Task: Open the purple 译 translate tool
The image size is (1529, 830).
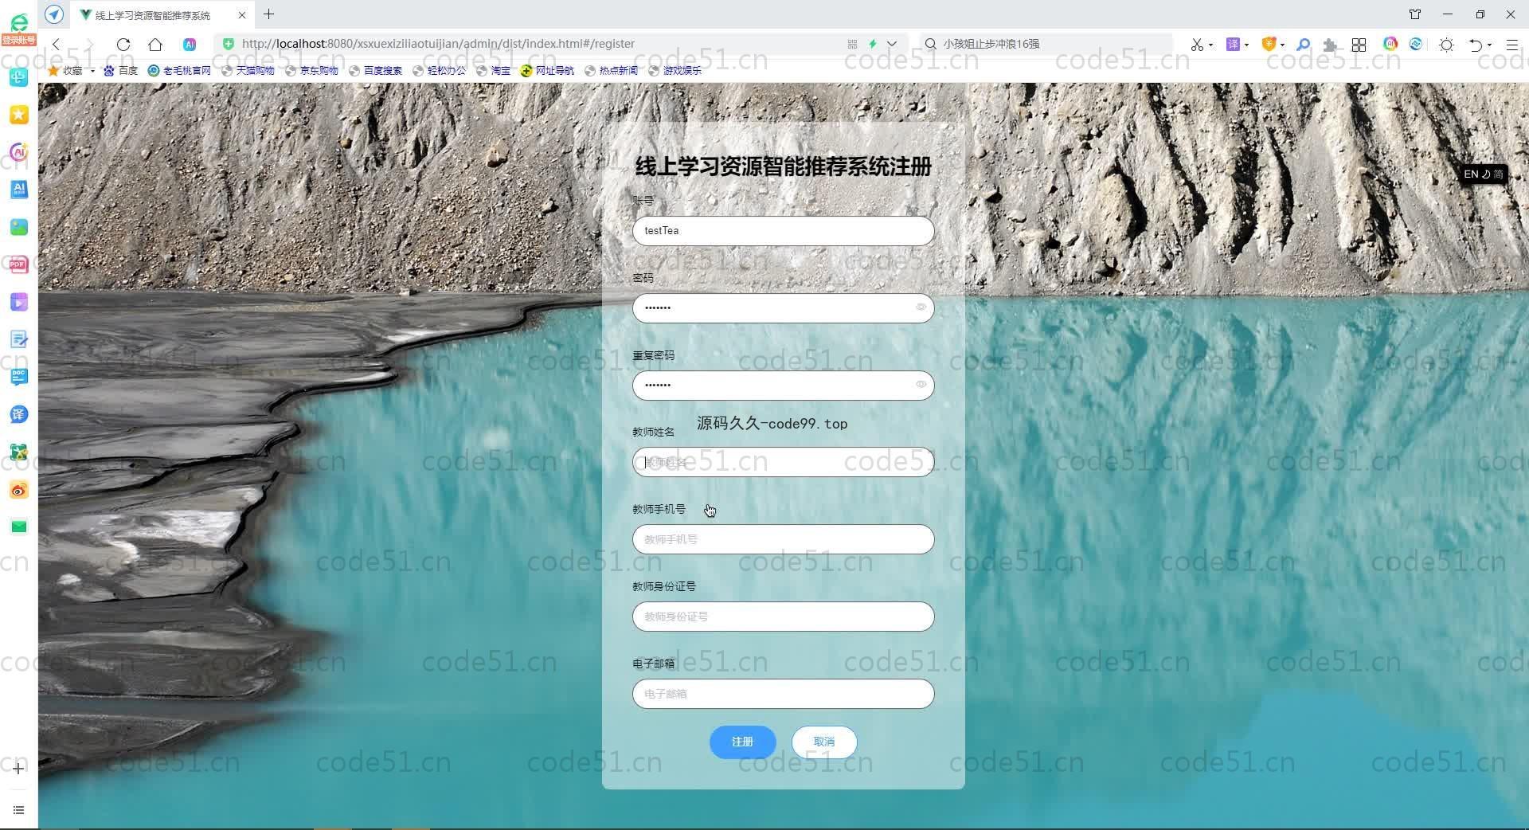Action: [x=1233, y=44]
